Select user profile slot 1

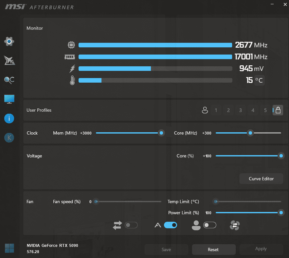pos(216,110)
